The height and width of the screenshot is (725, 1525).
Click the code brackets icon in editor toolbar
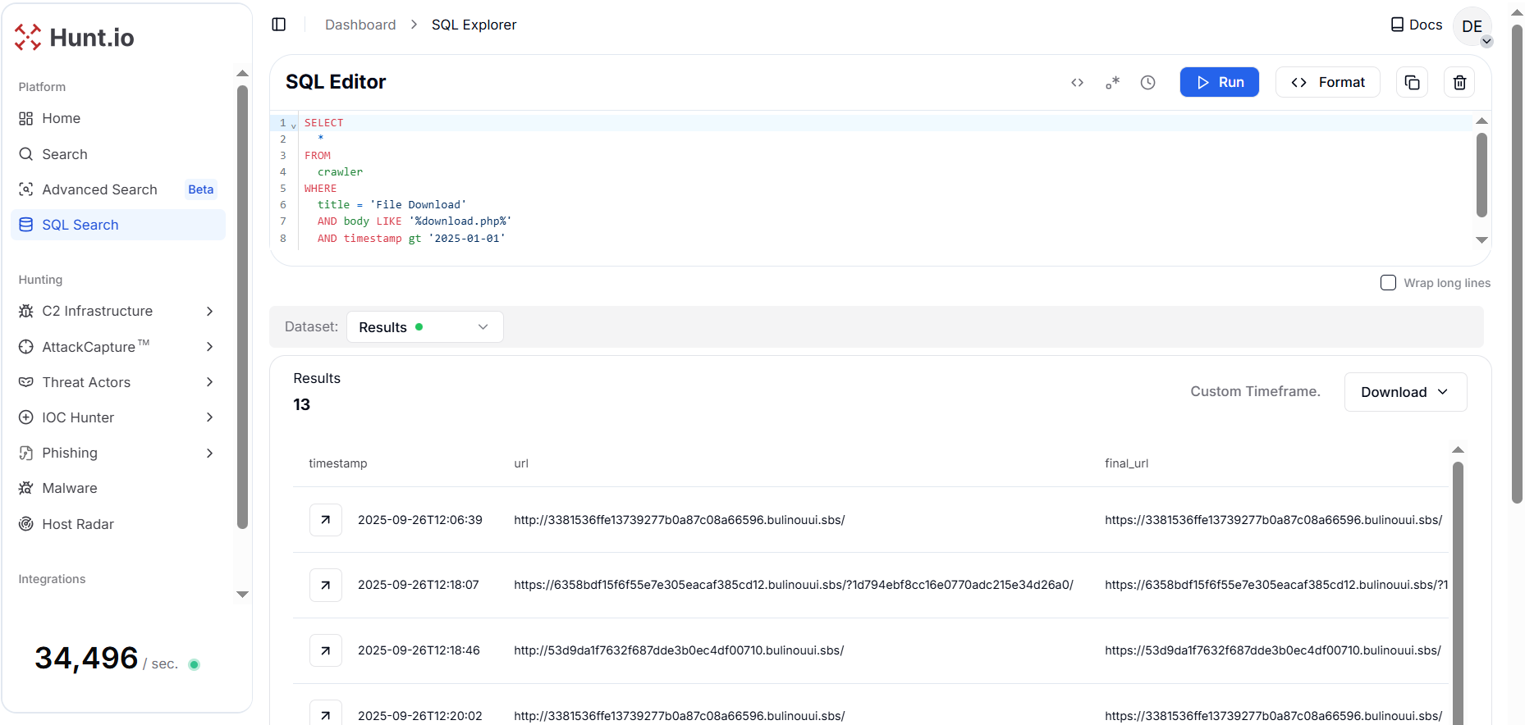[x=1077, y=82]
